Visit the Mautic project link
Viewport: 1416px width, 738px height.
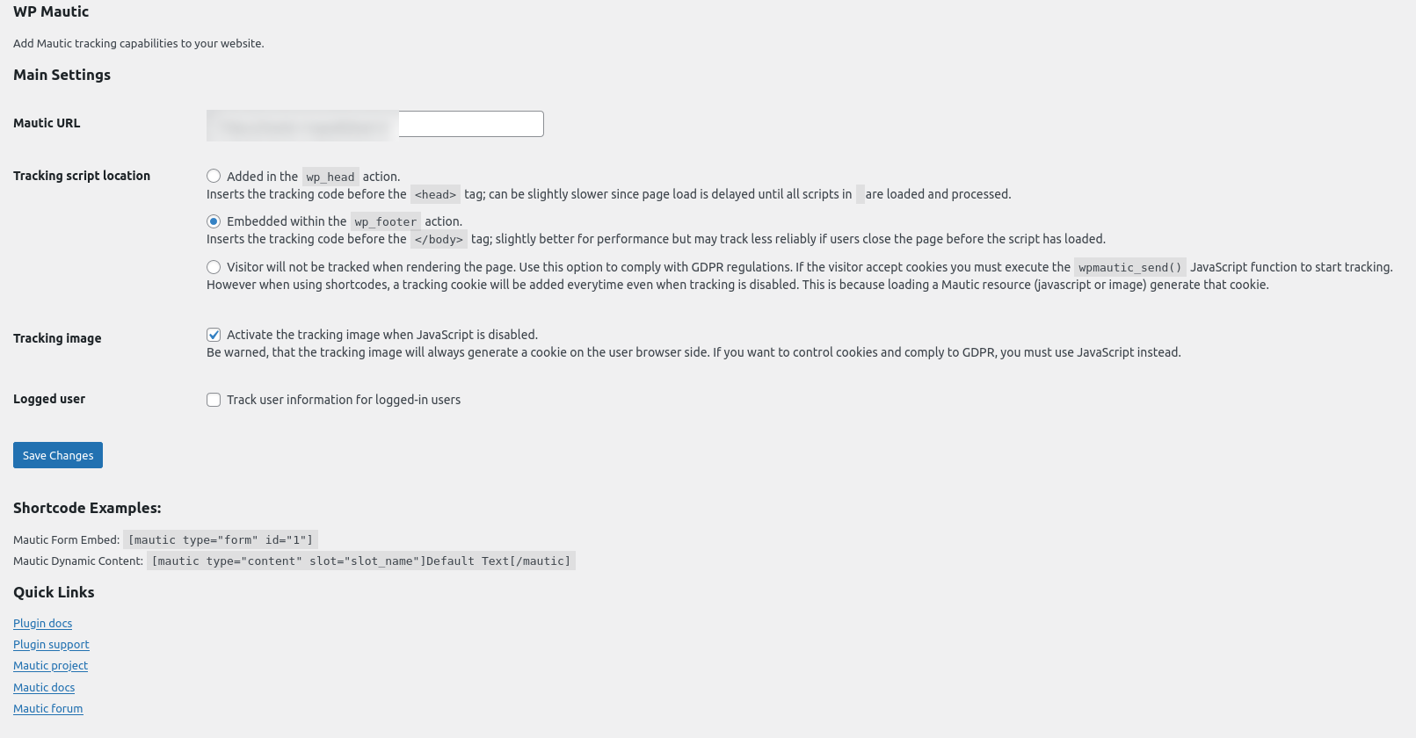point(50,665)
